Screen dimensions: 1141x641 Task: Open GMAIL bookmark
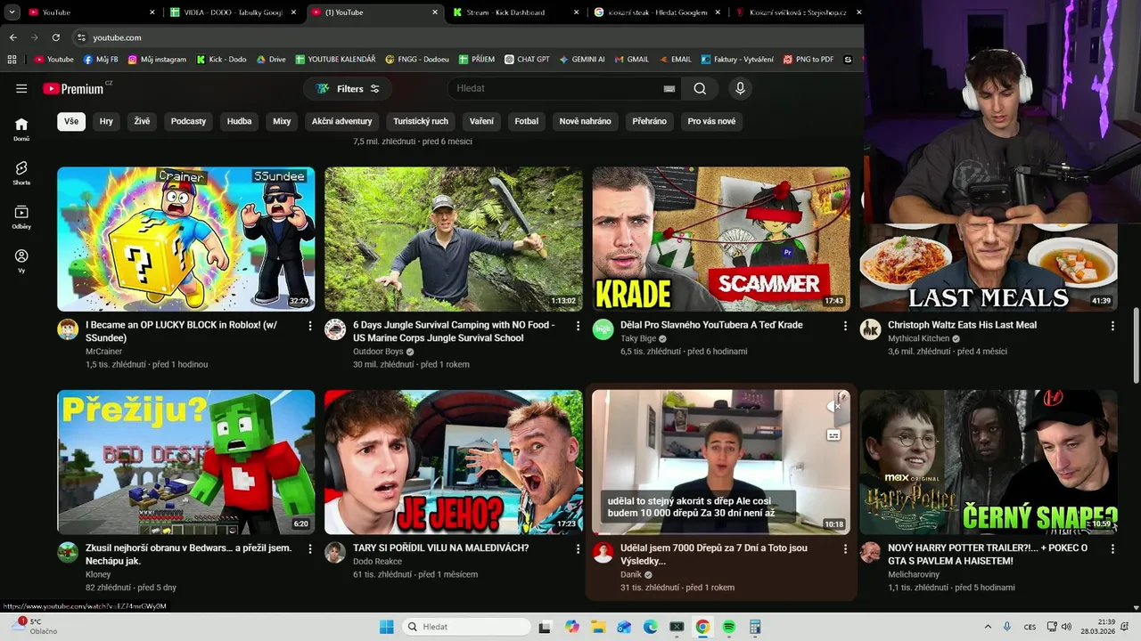click(x=631, y=60)
